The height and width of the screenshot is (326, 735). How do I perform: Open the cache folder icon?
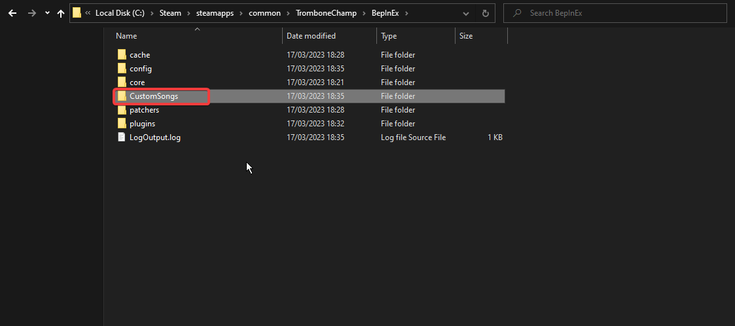[x=122, y=55]
